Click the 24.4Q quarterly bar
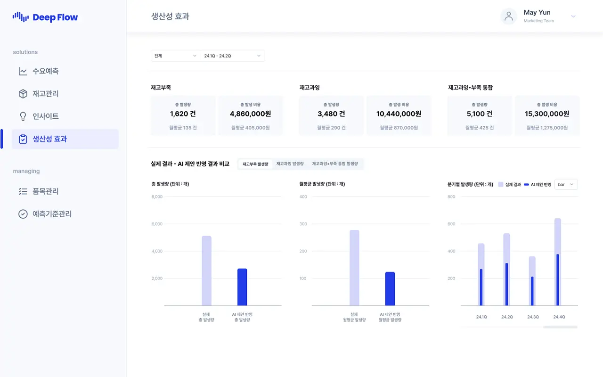 click(558, 262)
